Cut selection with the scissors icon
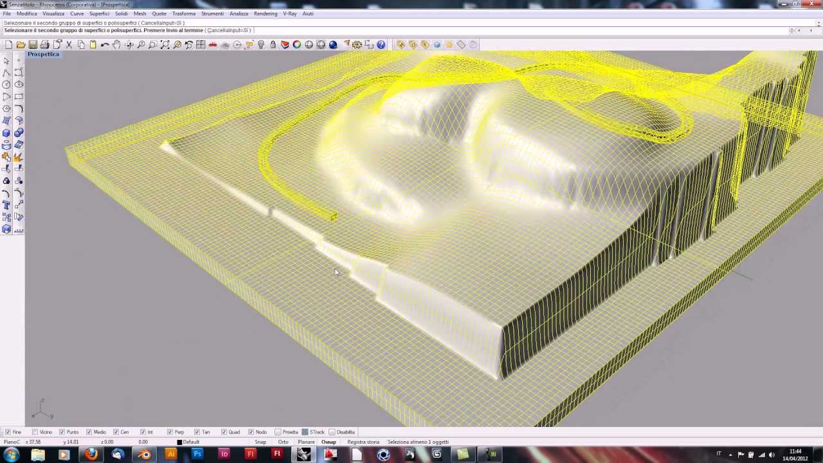823x463 pixels. pyautogui.click(x=69, y=44)
